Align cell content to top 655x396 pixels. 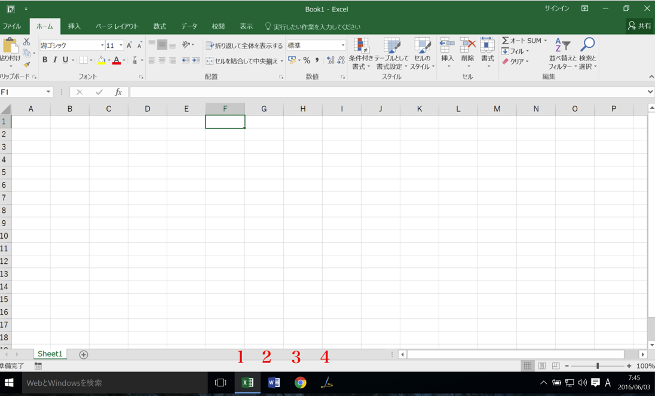pos(152,44)
